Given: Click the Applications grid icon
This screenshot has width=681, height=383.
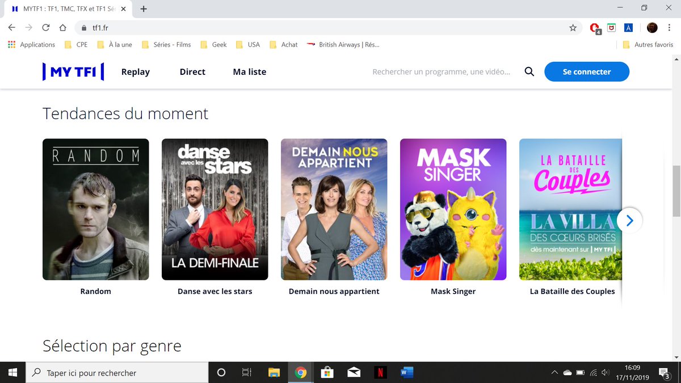Looking at the screenshot, I should pyautogui.click(x=12, y=44).
